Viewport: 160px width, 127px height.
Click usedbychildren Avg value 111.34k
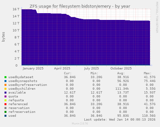click(122, 89)
